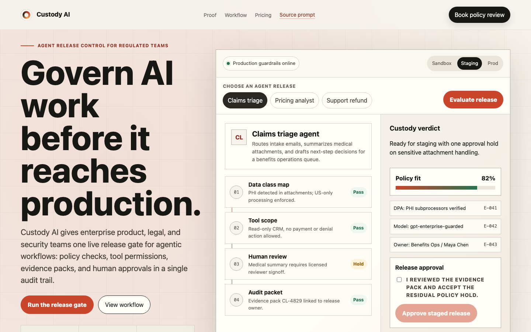The height and width of the screenshot is (332, 531).
Task: Click the Custody AI brand name
Action: pyautogui.click(x=53, y=14)
